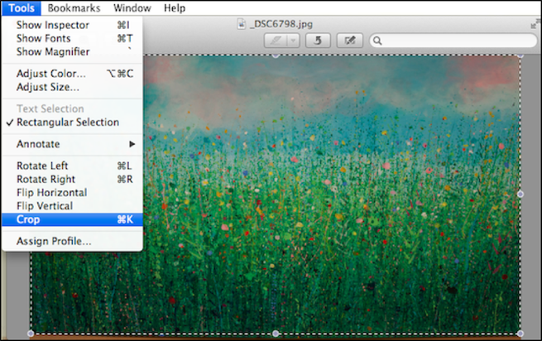This screenshot has height=341, width=542.
Task: Open the Help menu
Action: 175,8
